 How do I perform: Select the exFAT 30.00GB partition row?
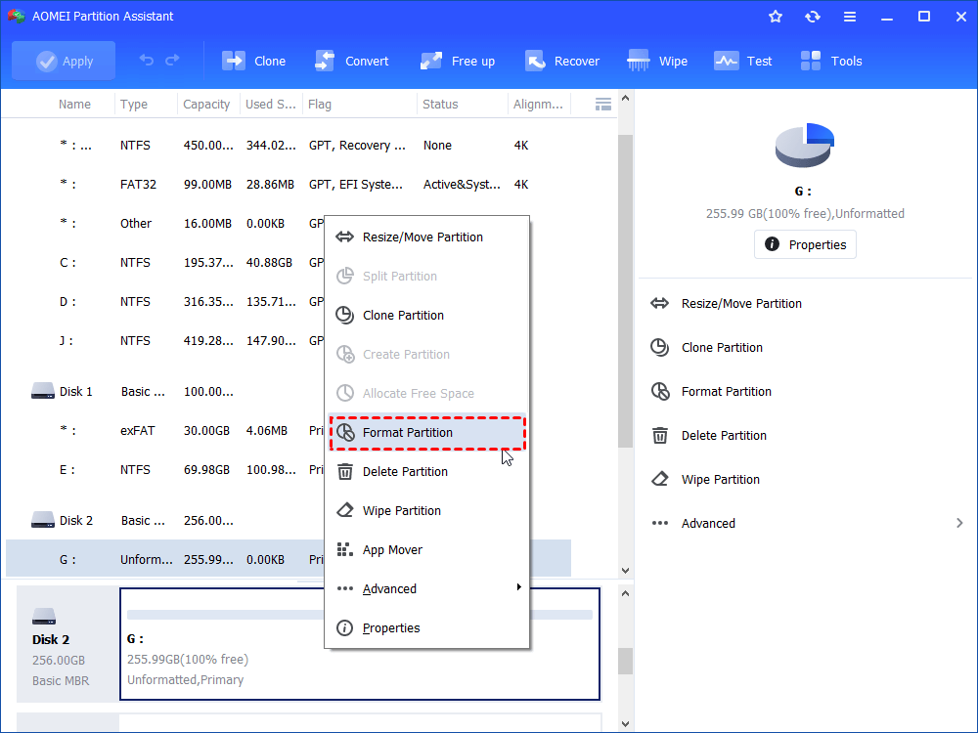[289, 431]
